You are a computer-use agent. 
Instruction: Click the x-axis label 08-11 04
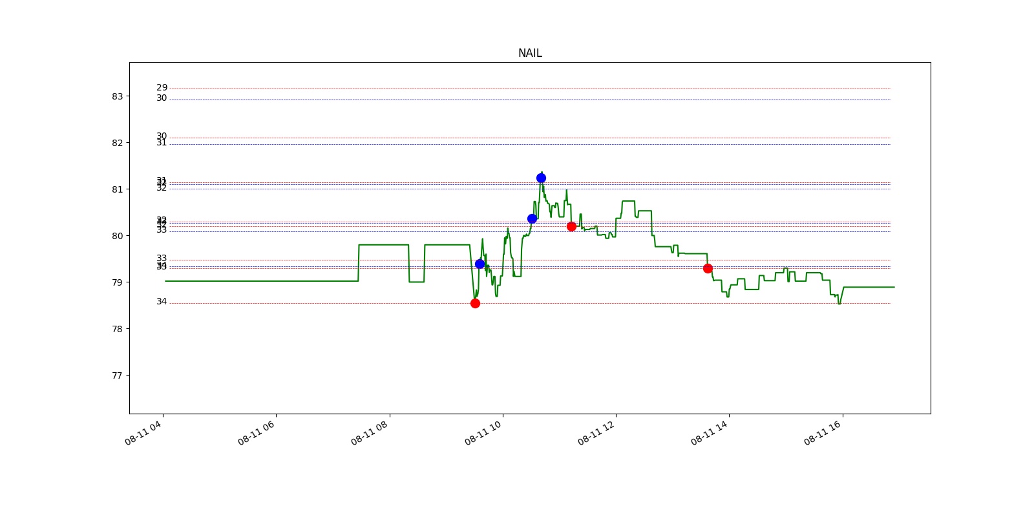[143, 432]
